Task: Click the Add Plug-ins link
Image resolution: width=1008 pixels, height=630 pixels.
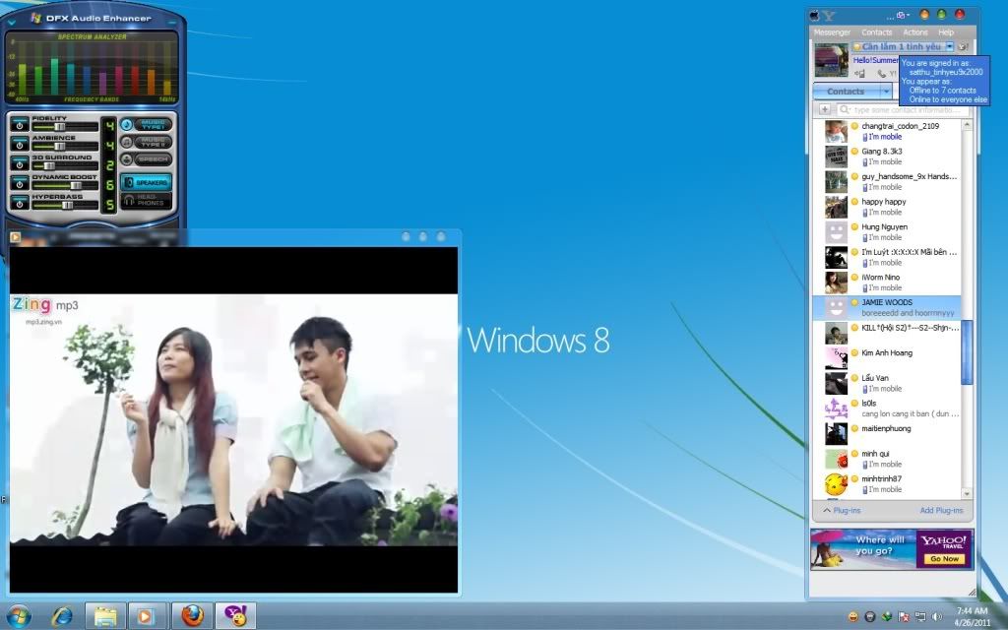Action: click(941, 511)
